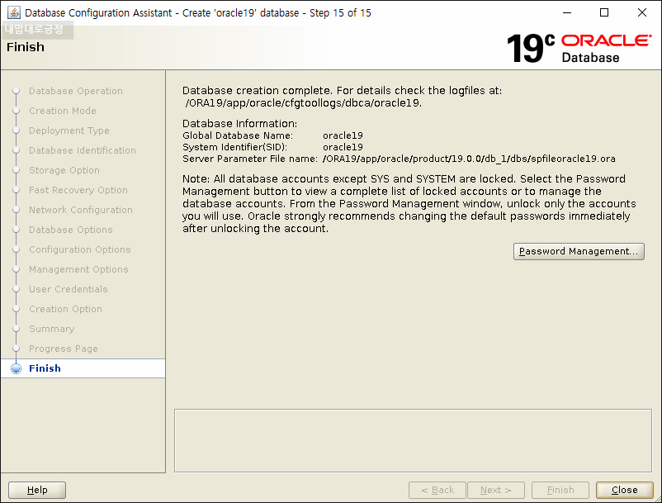The height and width of the screenshot is (503, 662).
Task: Click the 'Database Information:' heading
Action: 240,123
